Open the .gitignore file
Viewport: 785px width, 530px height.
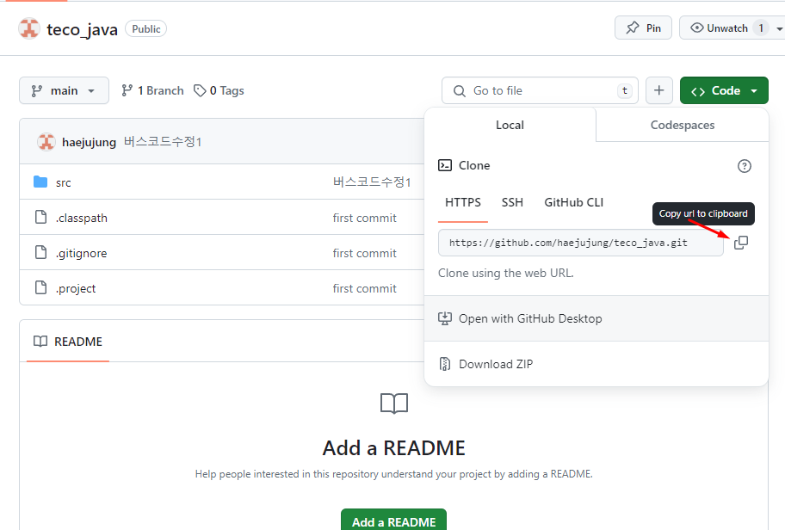81,253
